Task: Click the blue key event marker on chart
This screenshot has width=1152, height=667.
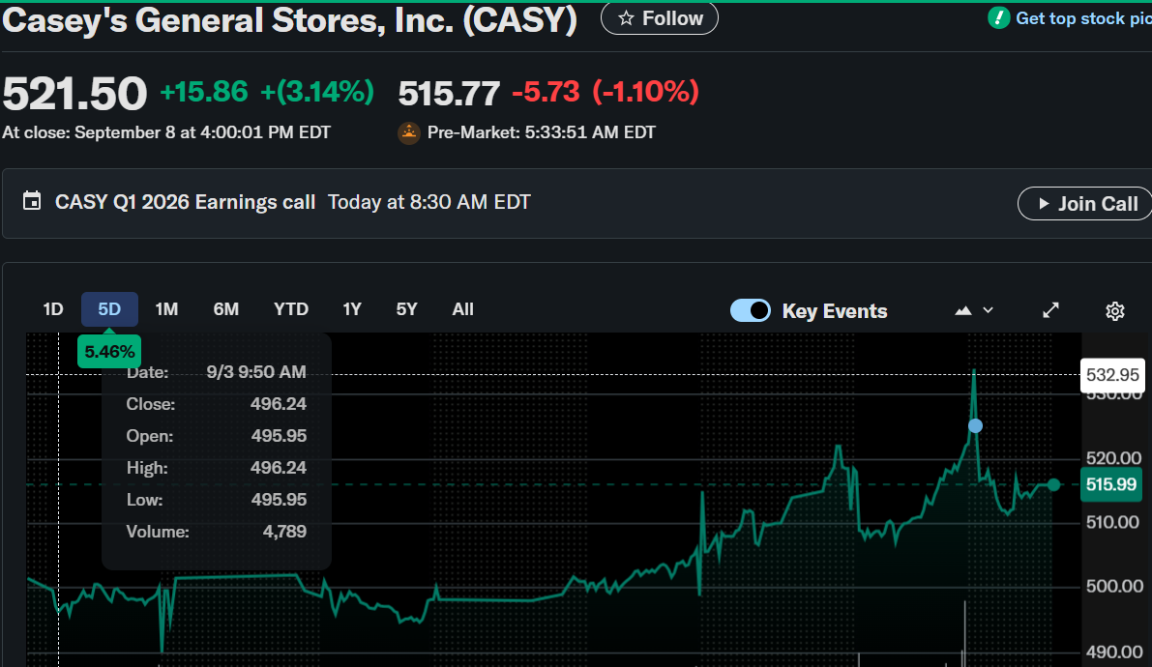Action: pos(975,426)
